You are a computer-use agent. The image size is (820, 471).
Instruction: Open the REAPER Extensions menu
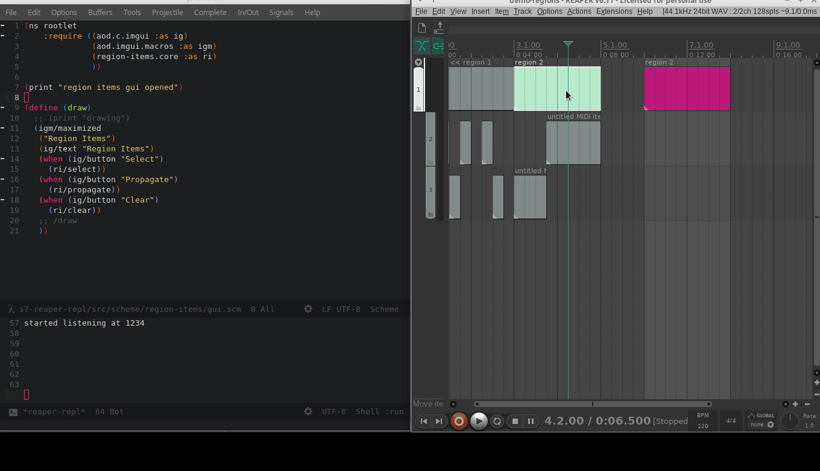614,11
